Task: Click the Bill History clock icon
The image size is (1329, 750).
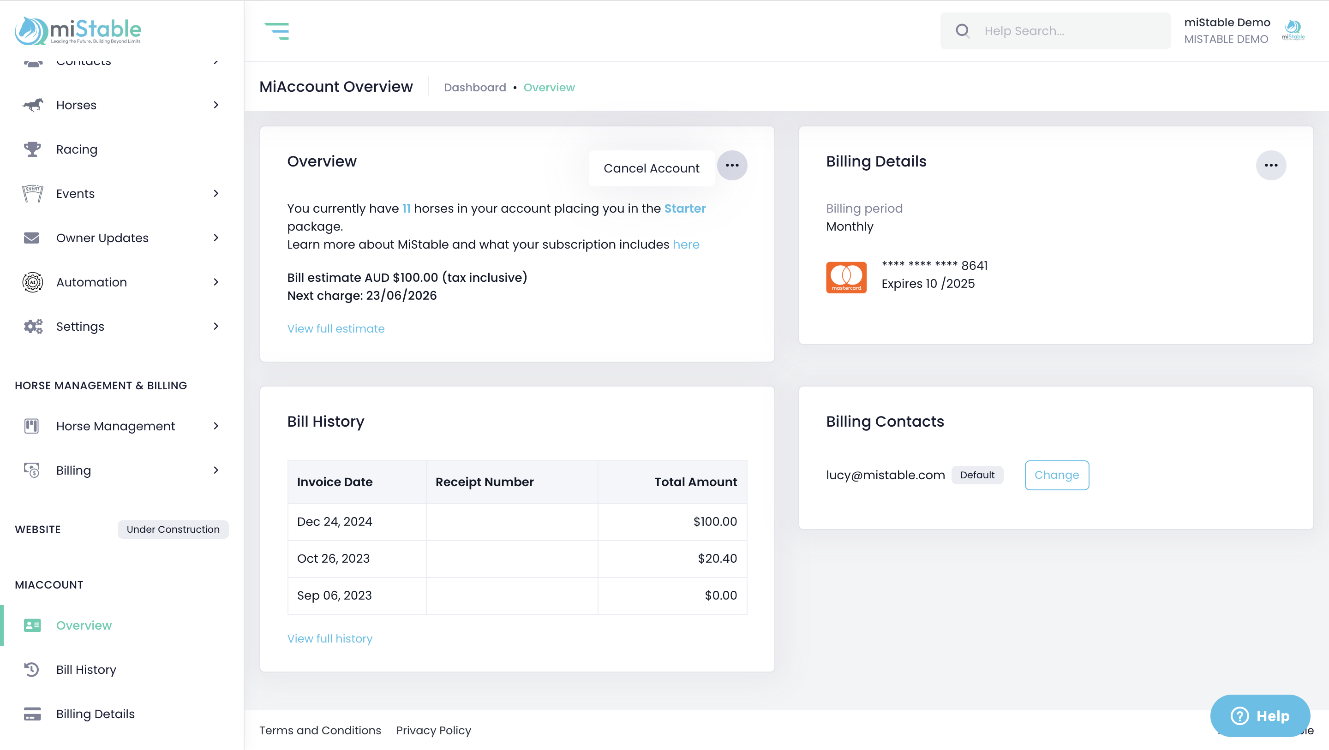Action: pyautogui.click(x=31, y=670)
